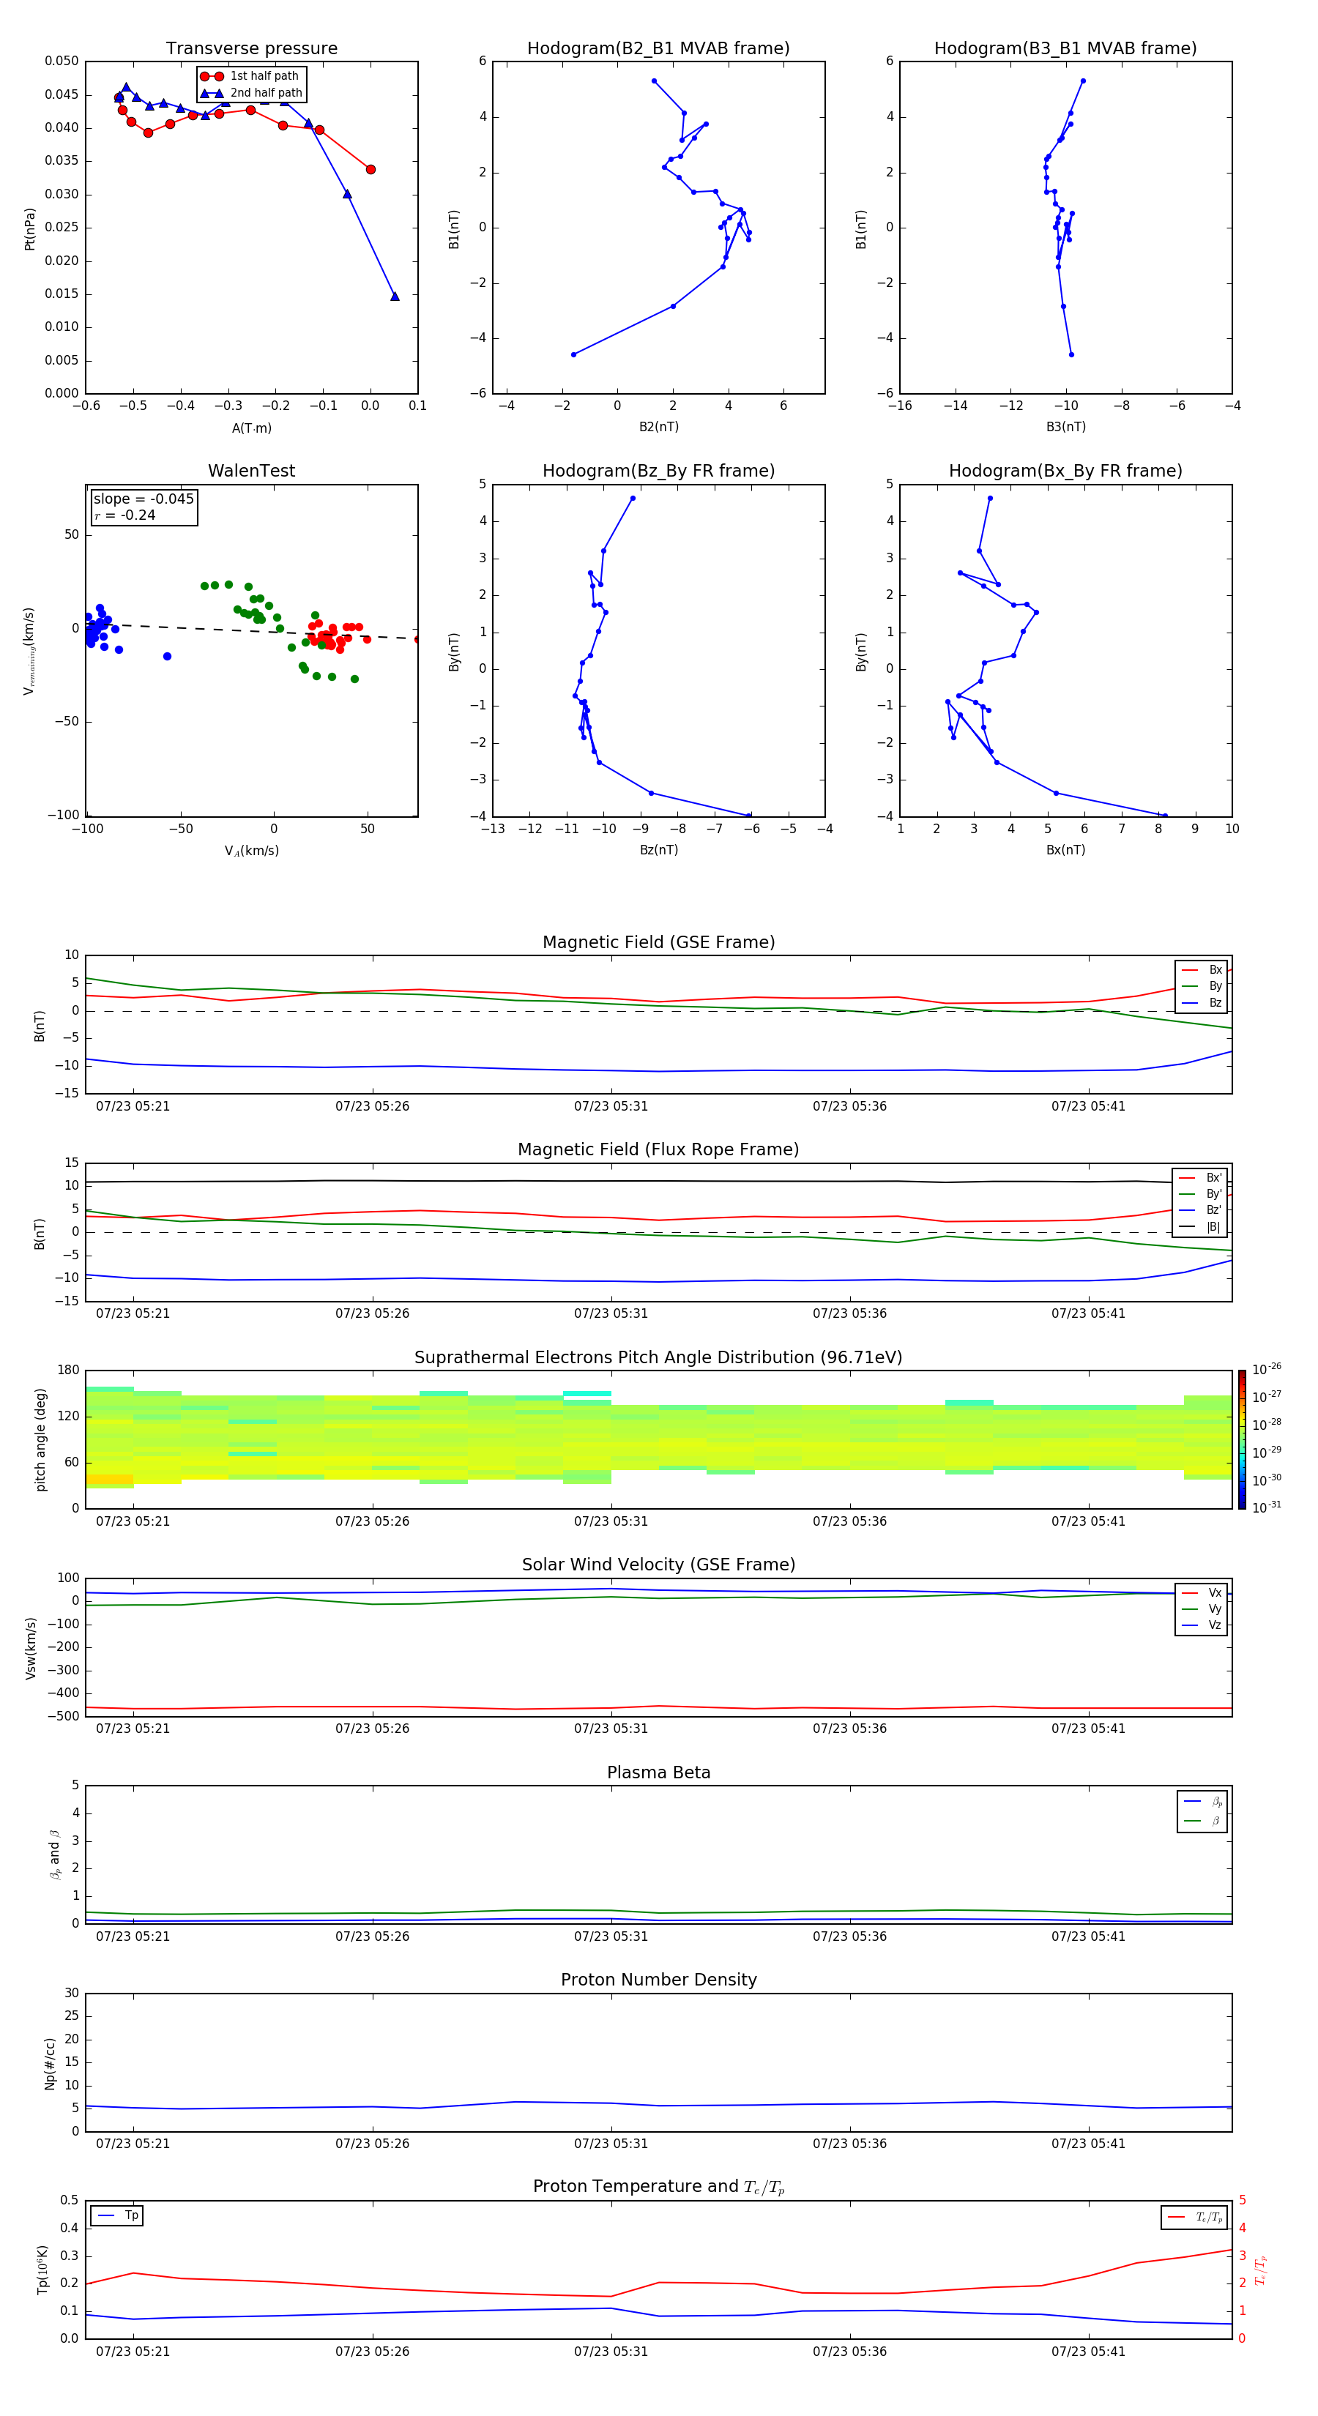Image resolution: width=1318 pixels, height=2416 pixels.
Task: Click the 'Plasma Beta' plot title
Action: click(x=658, y=1772)
